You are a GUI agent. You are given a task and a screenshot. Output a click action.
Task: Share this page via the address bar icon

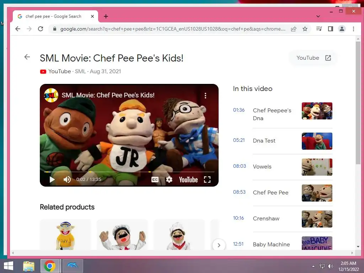[x=294, y=29]
